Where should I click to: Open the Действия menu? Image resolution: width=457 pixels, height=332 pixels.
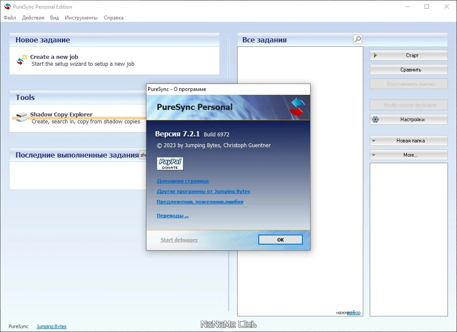pyautogui.click(x=33, y=17)
